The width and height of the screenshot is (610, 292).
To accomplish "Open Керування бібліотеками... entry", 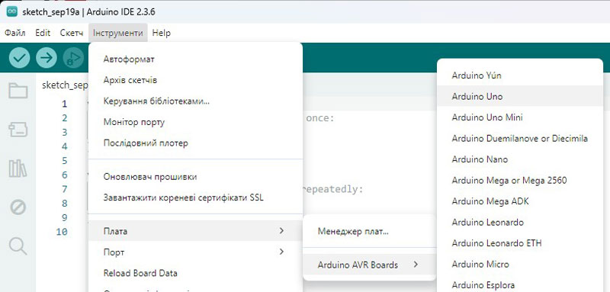I will [x=195, y=101].
